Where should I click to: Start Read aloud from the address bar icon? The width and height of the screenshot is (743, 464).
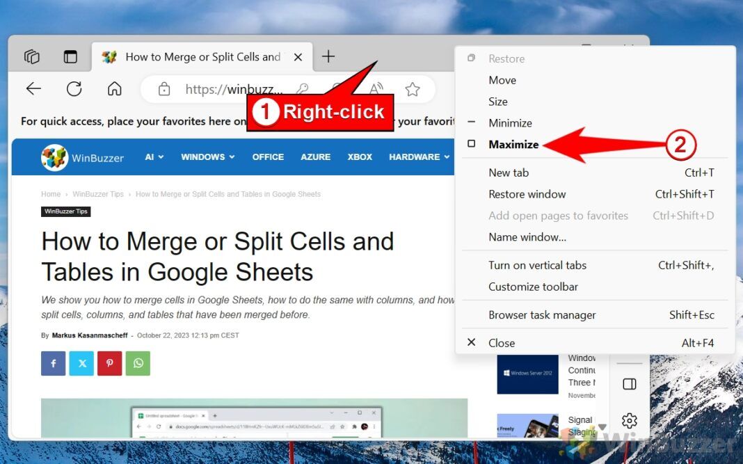point(376,89)
